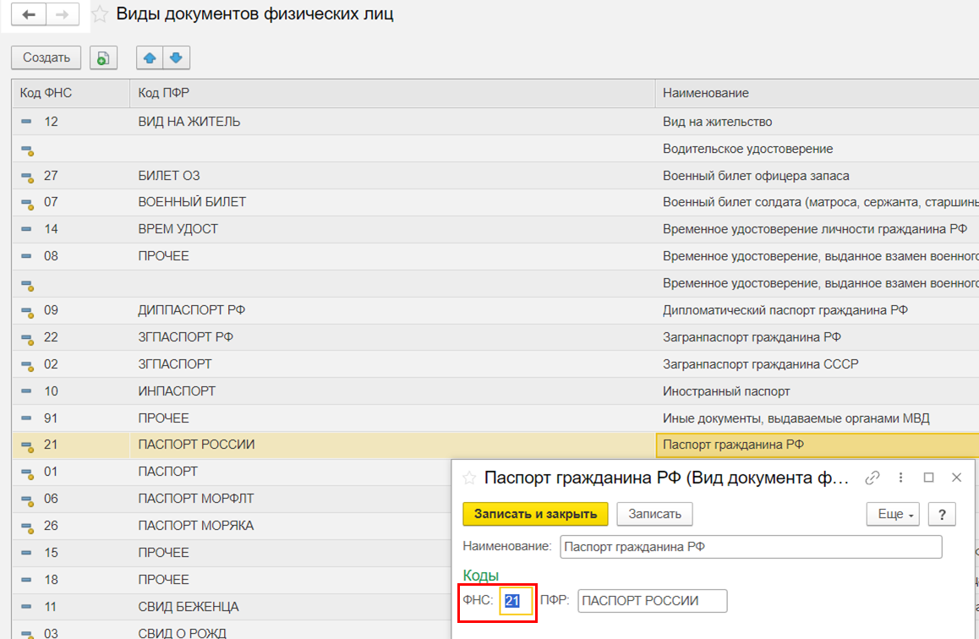The width and height of the screenshot is (979, 639).
Task: Click the Записать button
Action: point(654,514)
